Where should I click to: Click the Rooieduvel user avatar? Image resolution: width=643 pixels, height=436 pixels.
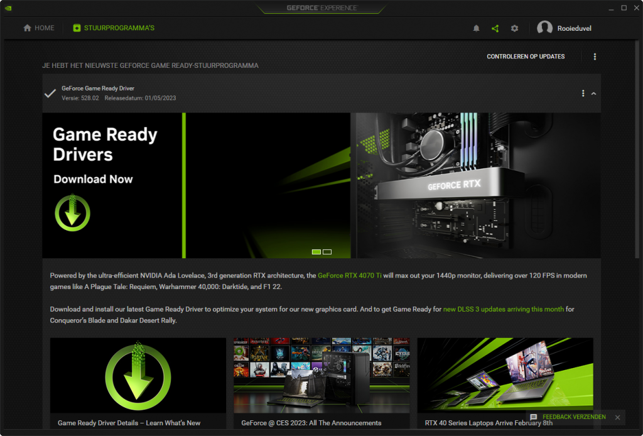point(544,28)
